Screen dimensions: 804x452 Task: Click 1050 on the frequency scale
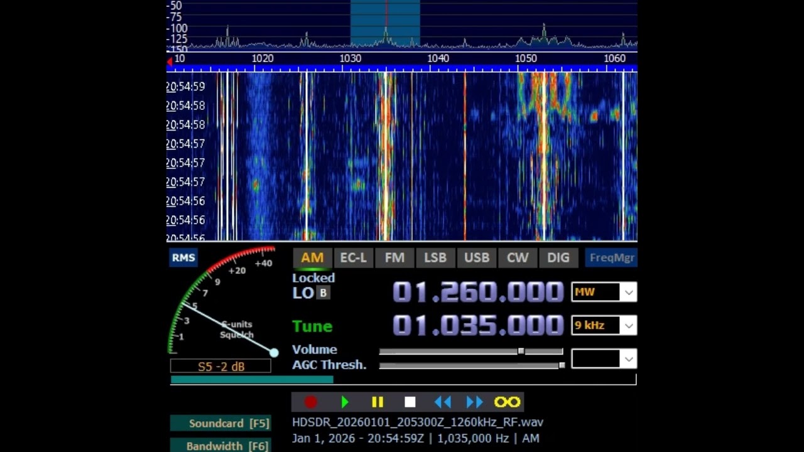click(x=526, y=58)
